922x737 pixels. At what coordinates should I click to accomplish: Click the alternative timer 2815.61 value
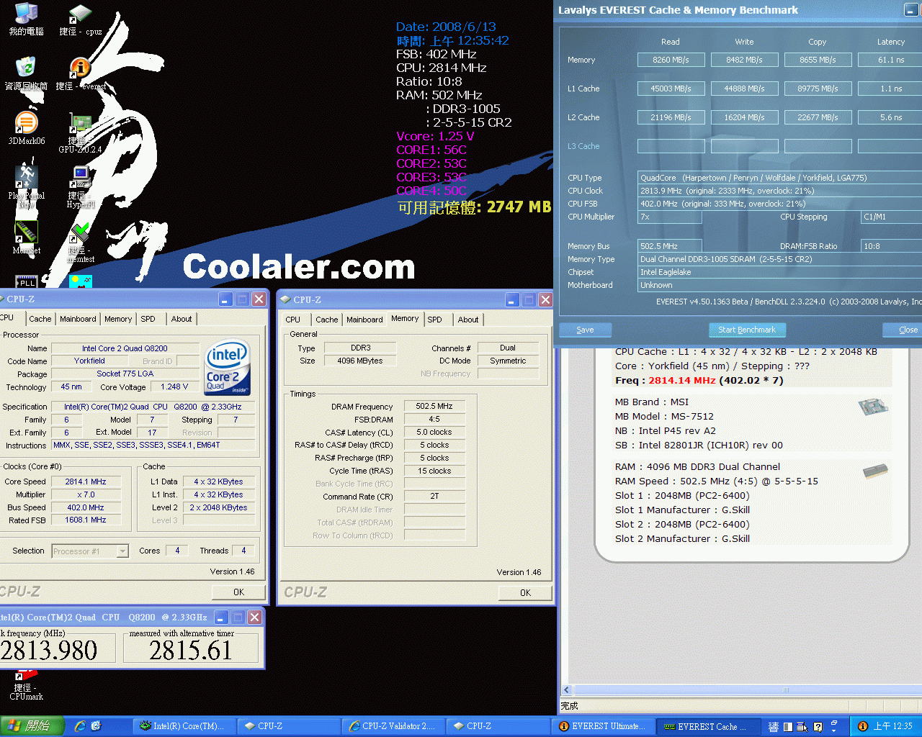[190, 651]
